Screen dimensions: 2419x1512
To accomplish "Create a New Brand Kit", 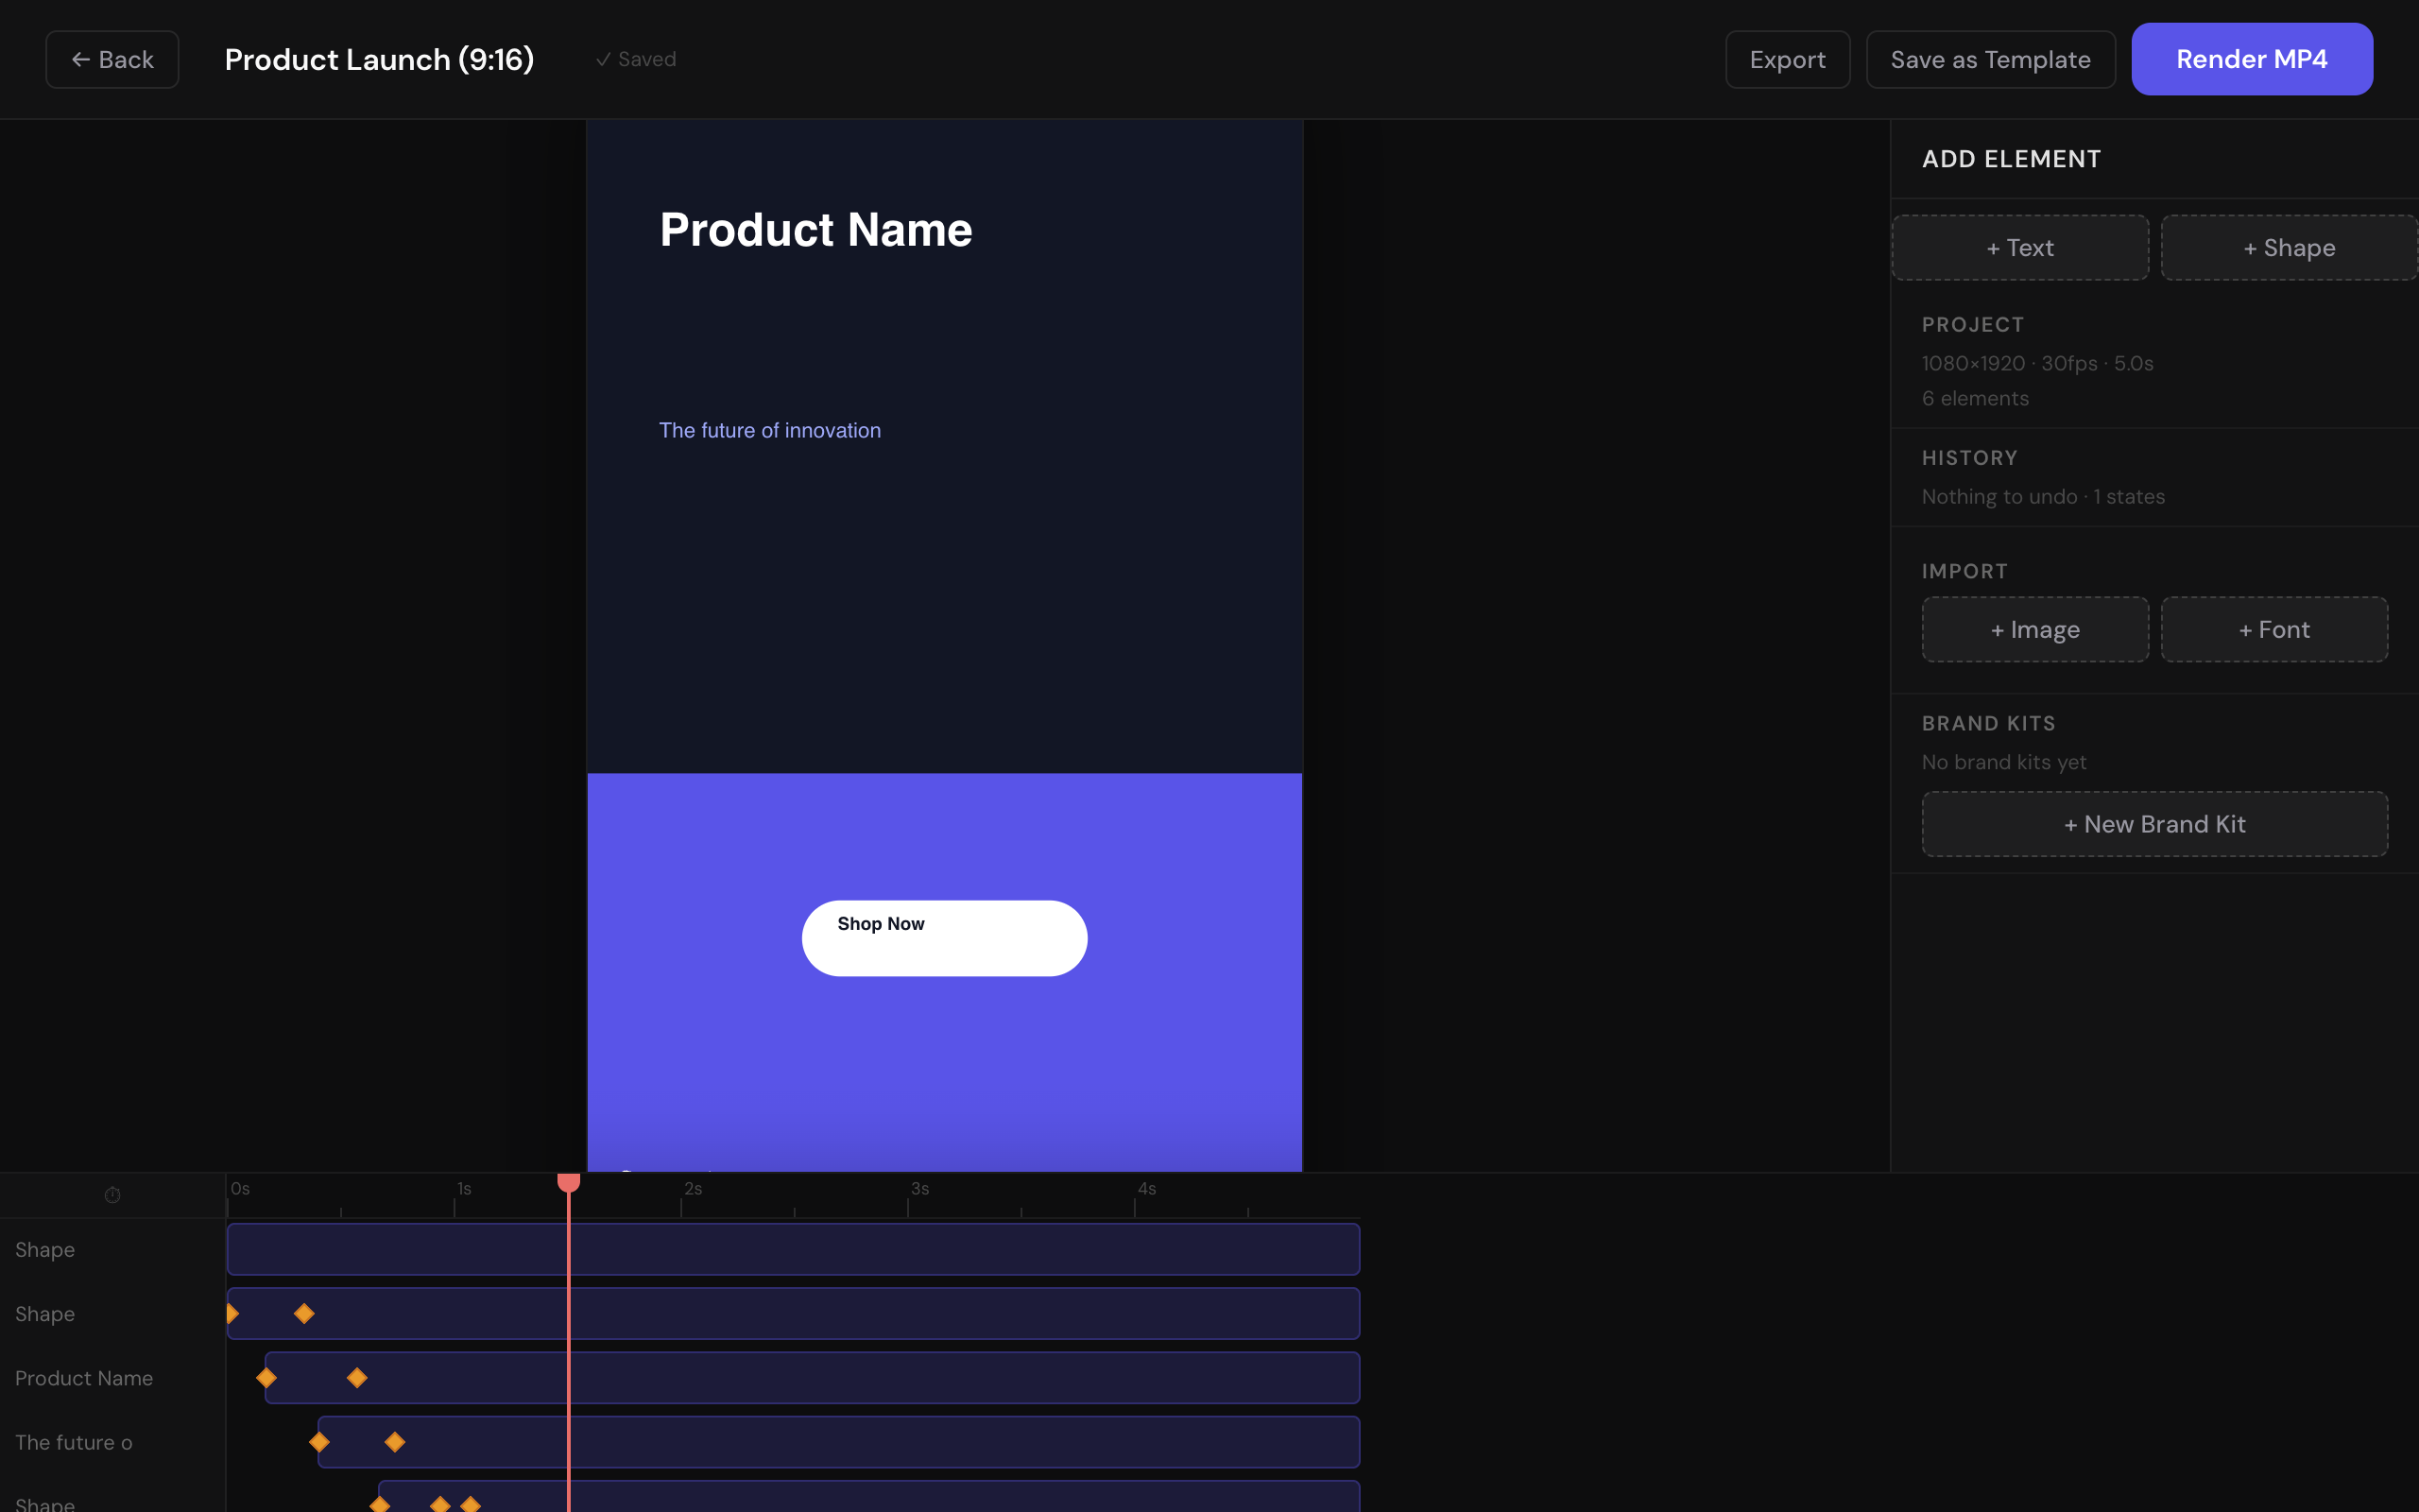I will pos(2154,823).
